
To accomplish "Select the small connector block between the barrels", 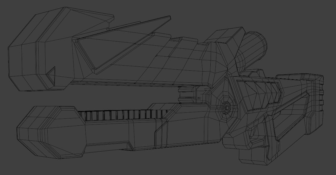I will click(x=187, y=95).
